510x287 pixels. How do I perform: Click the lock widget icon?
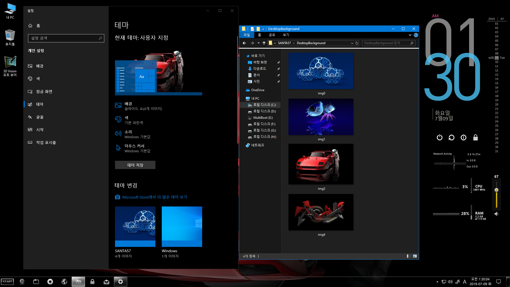[x=475, y=137]
